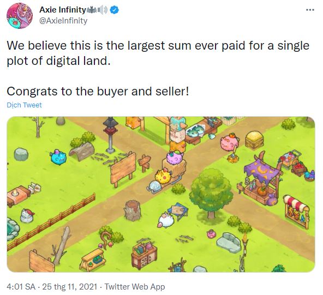Click the Axie Infinity display name
The height and width of the screenshot is (295, 323).
(62, 10)
